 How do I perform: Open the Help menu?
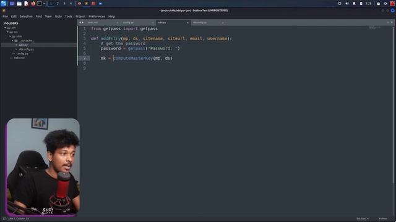click(x=111, y=17)
